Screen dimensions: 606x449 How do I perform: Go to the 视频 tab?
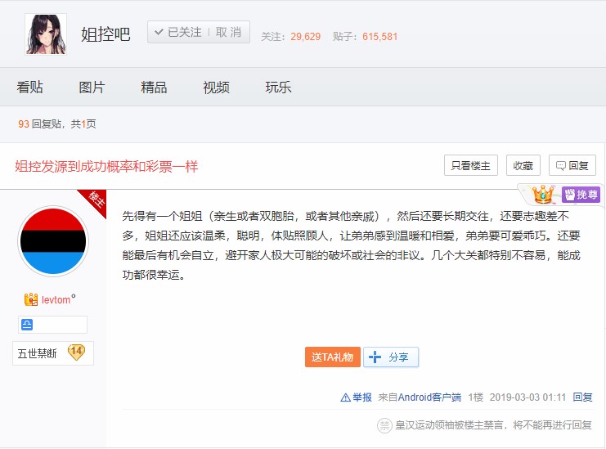216,88
